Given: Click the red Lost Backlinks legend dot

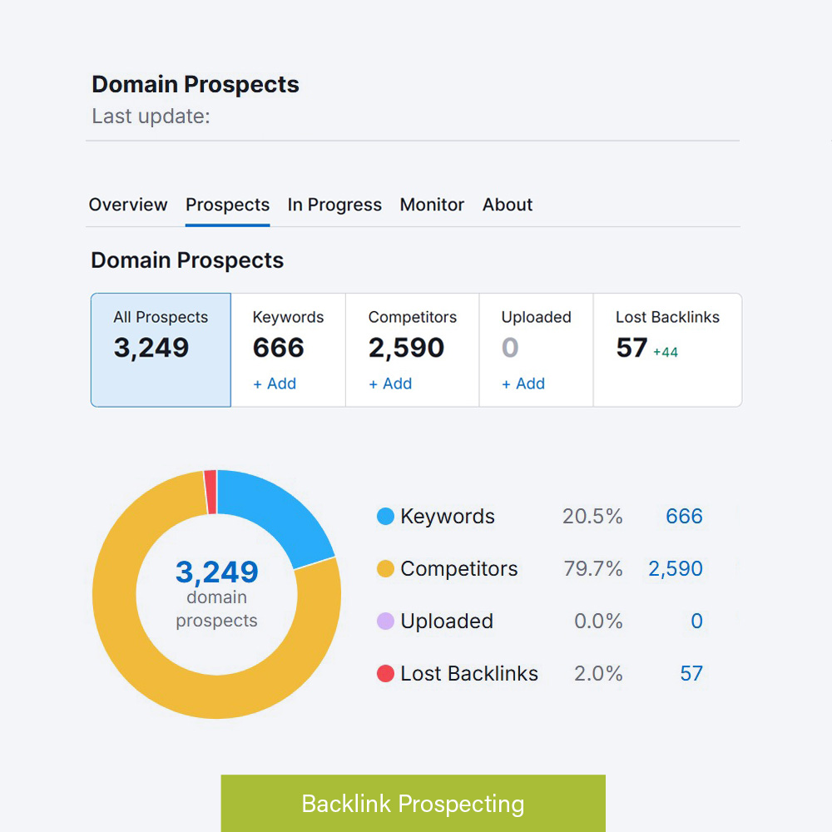Looking at the screenshot, I should [385, 674].
